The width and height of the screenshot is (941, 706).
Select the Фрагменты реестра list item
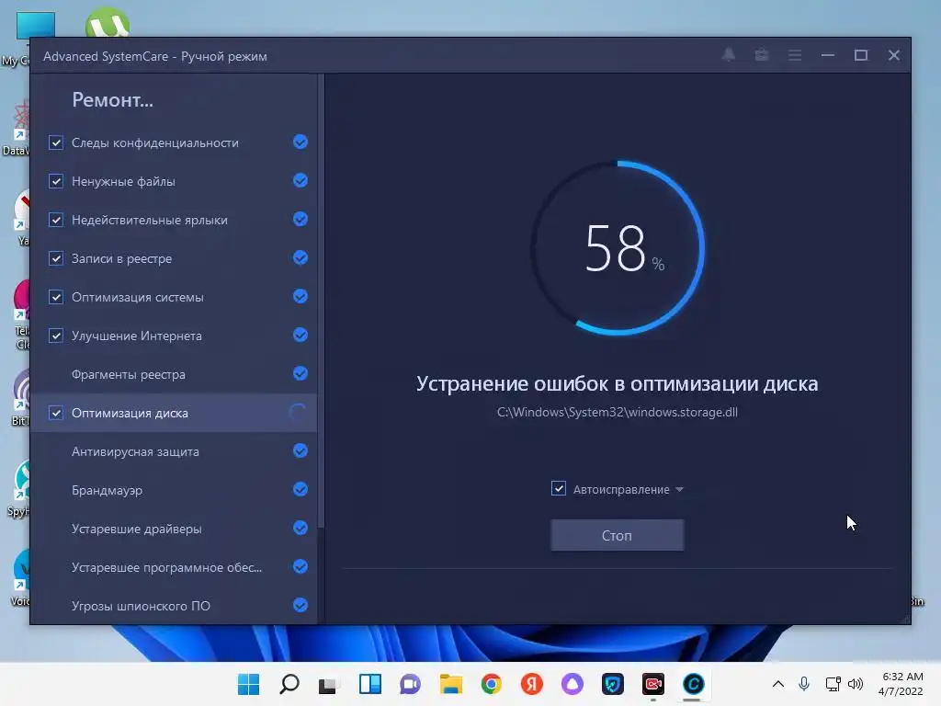point(174,374)
